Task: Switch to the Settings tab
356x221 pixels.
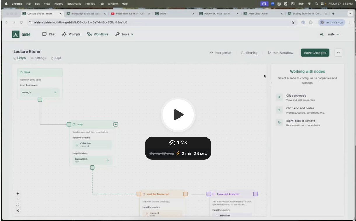Action: pos(38,58)
